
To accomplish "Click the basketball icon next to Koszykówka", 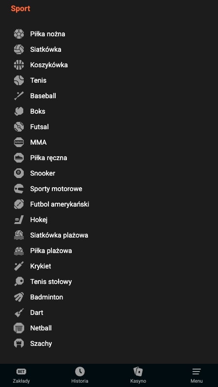I will (x=19, y=65).
